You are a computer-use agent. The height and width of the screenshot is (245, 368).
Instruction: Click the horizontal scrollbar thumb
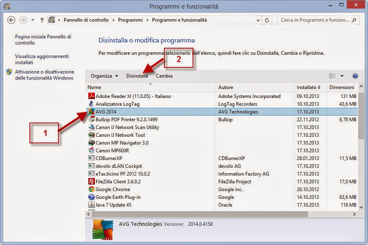point(200,214)
